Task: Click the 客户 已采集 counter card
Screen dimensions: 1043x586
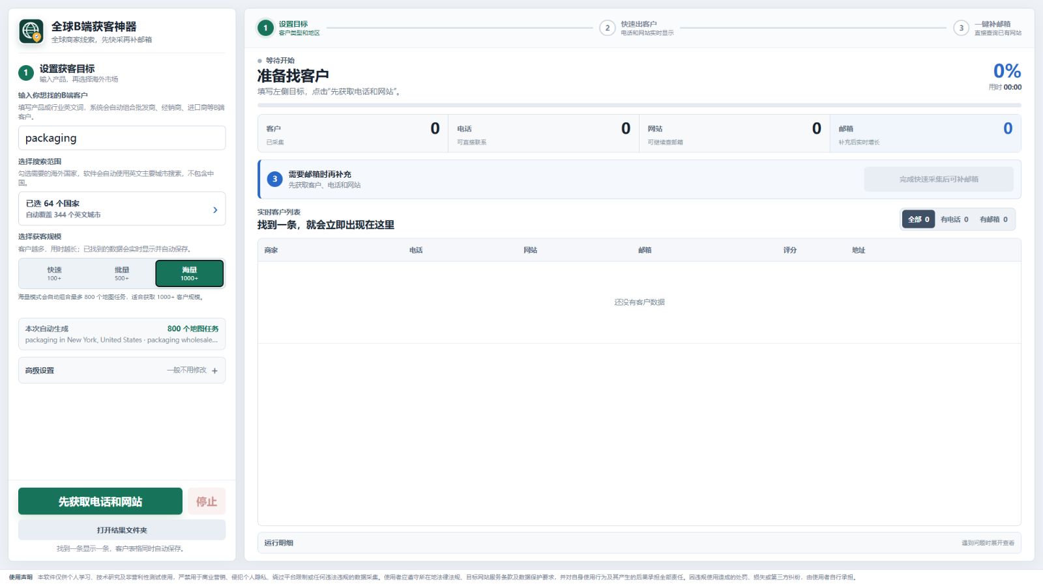Action: (353, 133)
